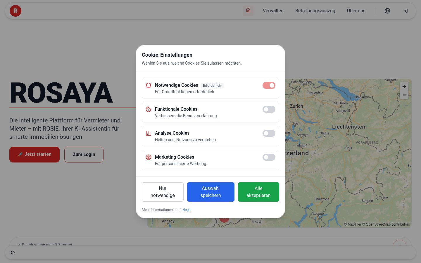Screen dimensions: 421x263
Task: Click the Marketing Cookies title text
Action: [x=175, y=157]
